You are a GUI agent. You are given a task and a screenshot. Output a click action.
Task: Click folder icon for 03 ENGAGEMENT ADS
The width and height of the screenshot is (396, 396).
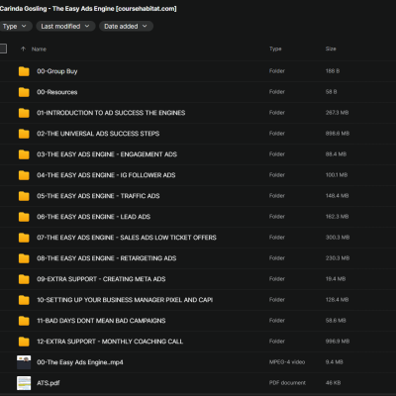point(24,154)
